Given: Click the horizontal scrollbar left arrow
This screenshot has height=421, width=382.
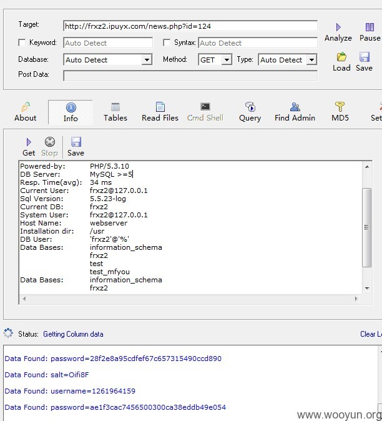Looking at the screenshot, I should click(x=24, y=299).
